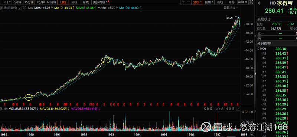Click the dividend marker above 1990
Screen dimensions: 297x137
click(x=30, y=104)
